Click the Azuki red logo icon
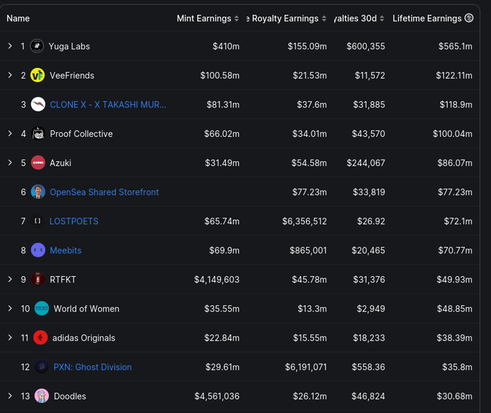This screenshot has height=413, width=491. click(38, 163)
